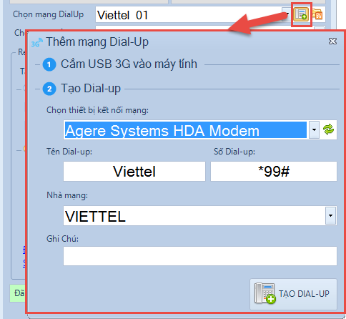This screenshot has width=346, height=319.
Task: Focus the Tên Dial-up field containing Viettel
Action: (134, 171)
